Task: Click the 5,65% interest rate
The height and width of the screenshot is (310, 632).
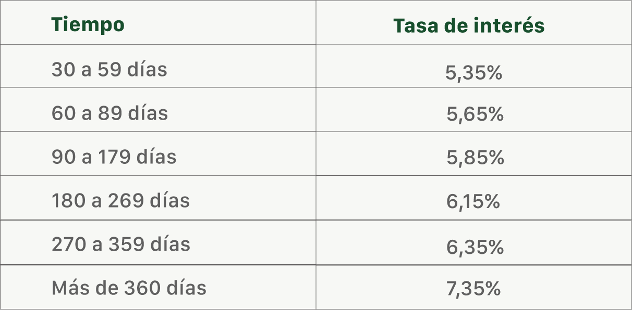Action: pos(475,114)
